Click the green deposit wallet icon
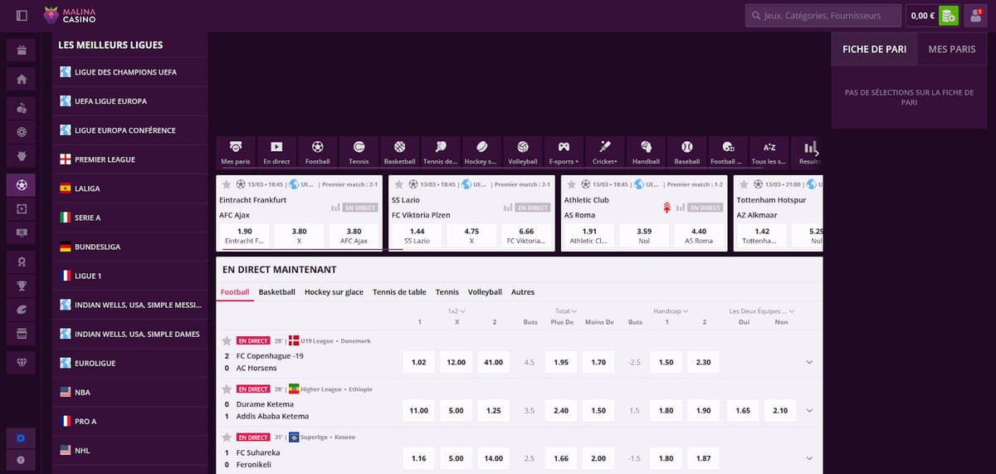996x474 pixels. coord(949,15)
